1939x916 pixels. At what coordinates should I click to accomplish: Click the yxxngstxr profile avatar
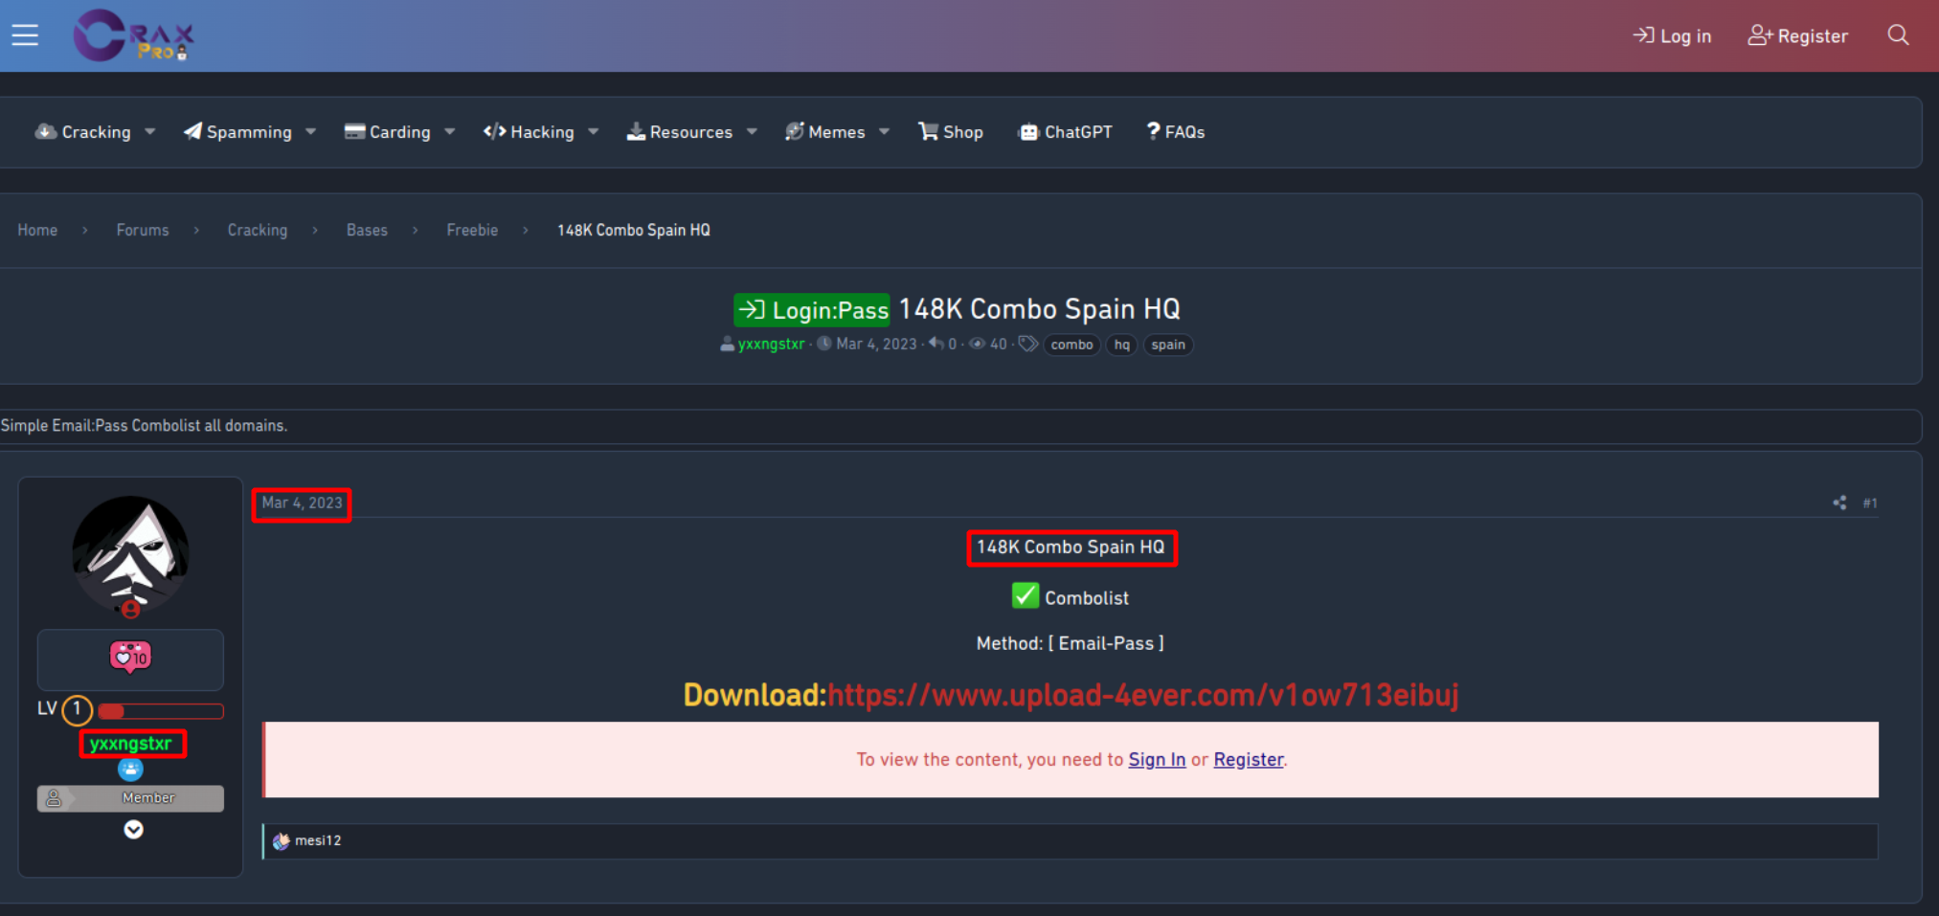point(130,554)
